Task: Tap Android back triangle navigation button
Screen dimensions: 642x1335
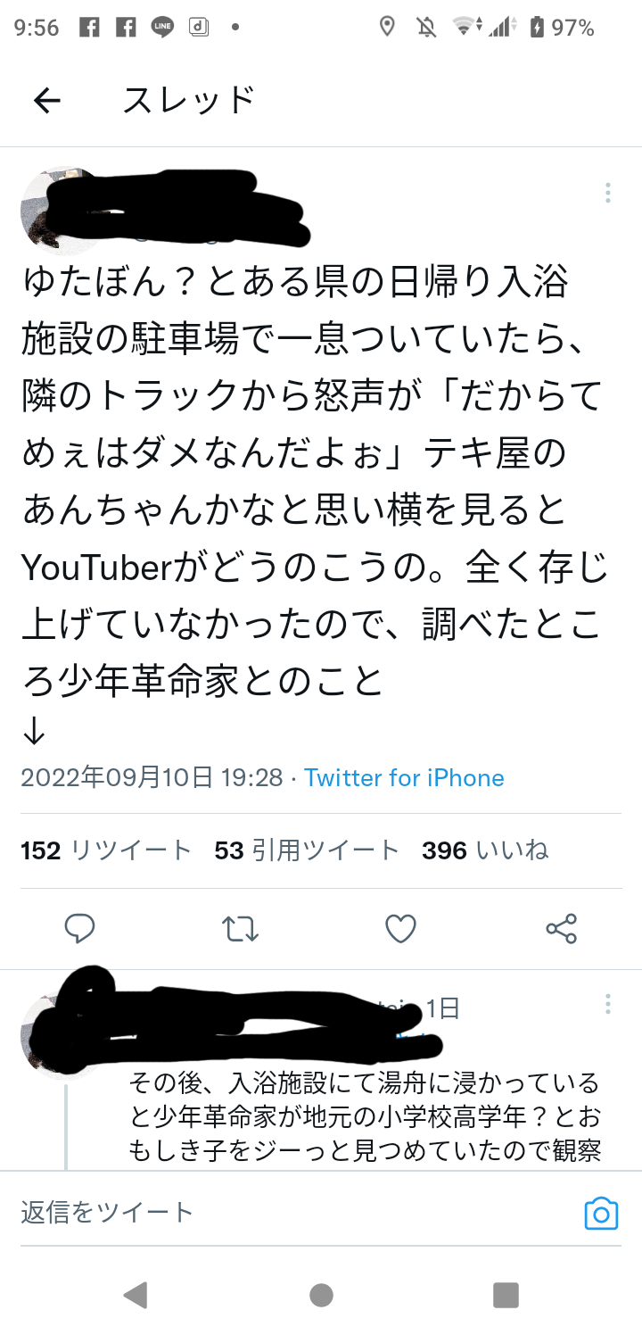Action: coord(136,1295)
